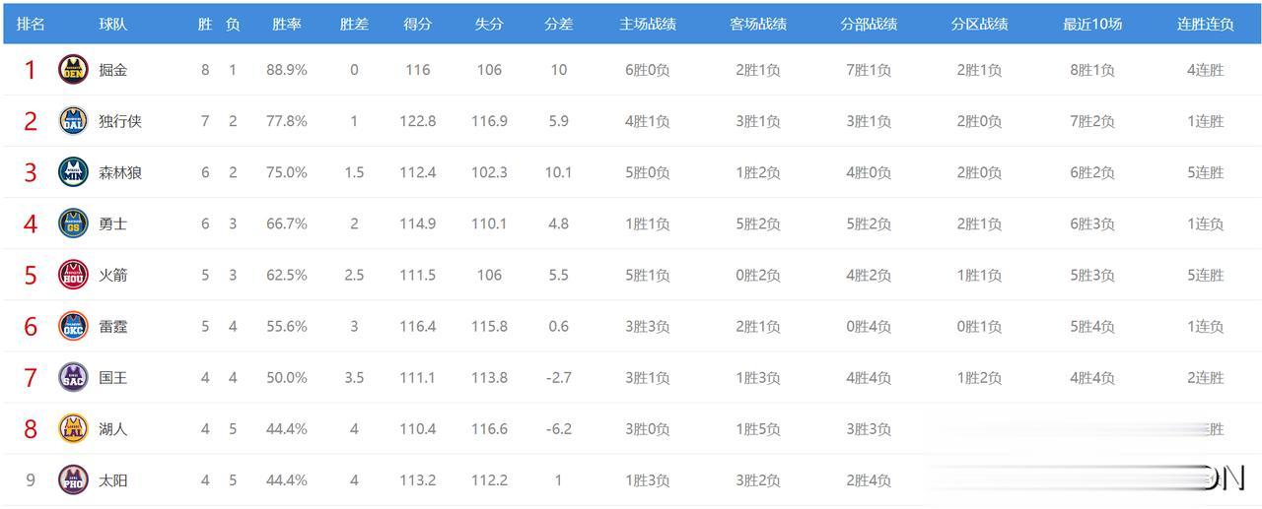This screenshot has width=1262, height=509.
Task: Click the 球队 column header
Action: click(x=113, y=24)
